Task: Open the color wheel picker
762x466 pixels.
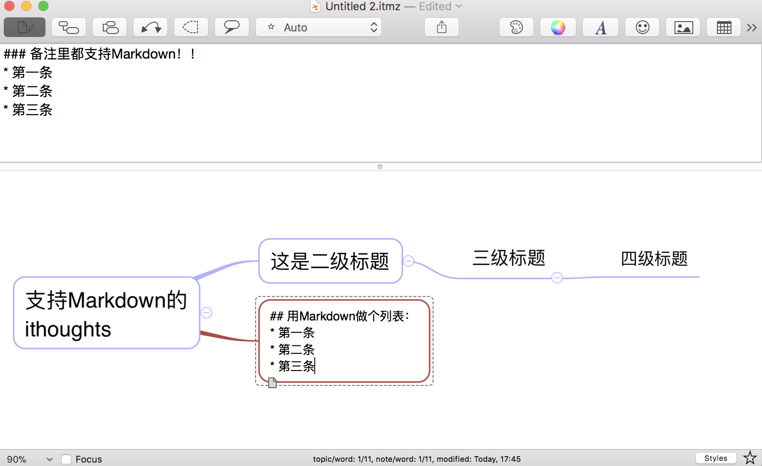Action: [558, 28]
